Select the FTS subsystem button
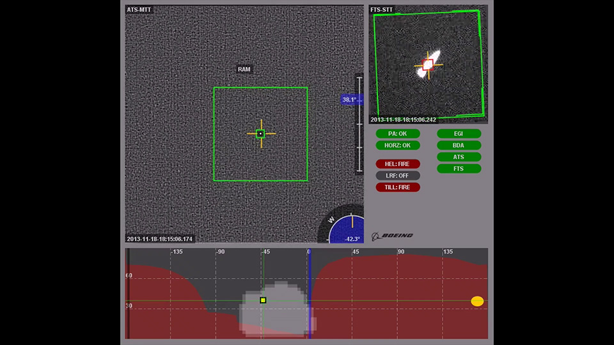 (459, 169)
